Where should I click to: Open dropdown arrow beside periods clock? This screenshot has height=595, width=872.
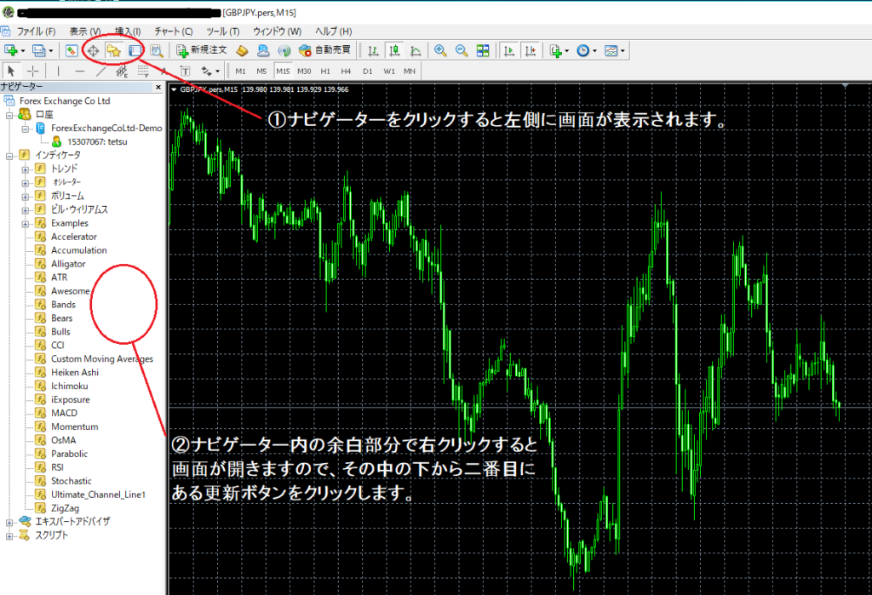click(594, 50)
